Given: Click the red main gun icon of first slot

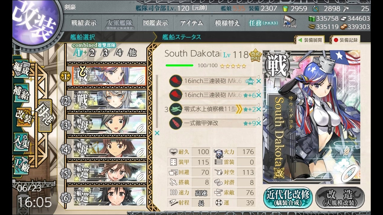Looking at the screenshot, I should tap(176, 81).
